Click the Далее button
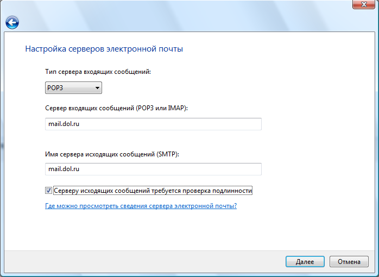Viewport: 379px width, 277px height. tap(305, 261)
